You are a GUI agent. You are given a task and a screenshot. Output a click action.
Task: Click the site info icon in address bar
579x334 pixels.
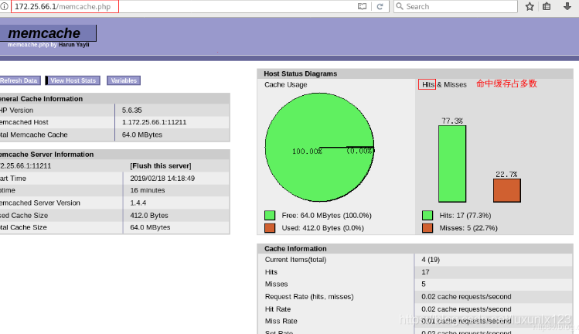pos(4,6)
